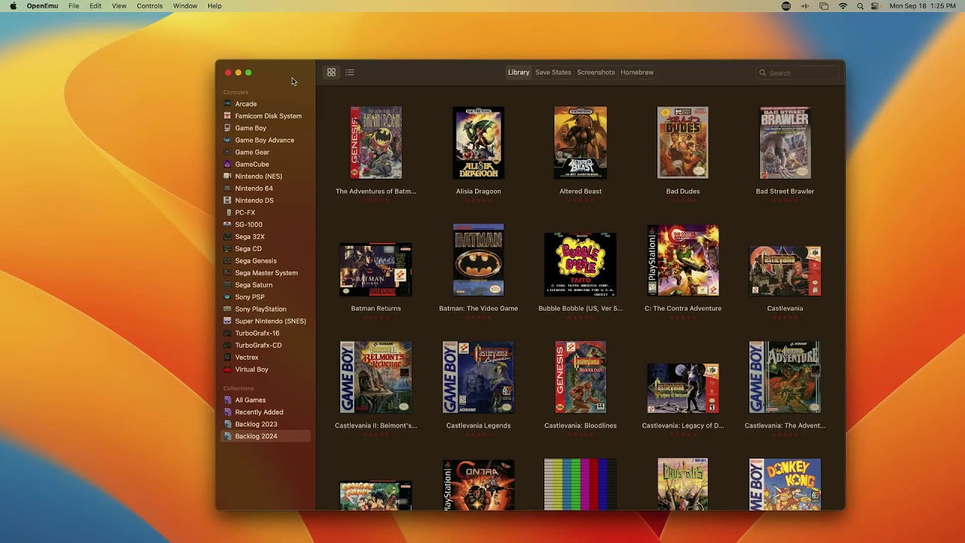Open the Sega Genesis icon
This screenshot has width=965, height=543.
tap(228, 261)
